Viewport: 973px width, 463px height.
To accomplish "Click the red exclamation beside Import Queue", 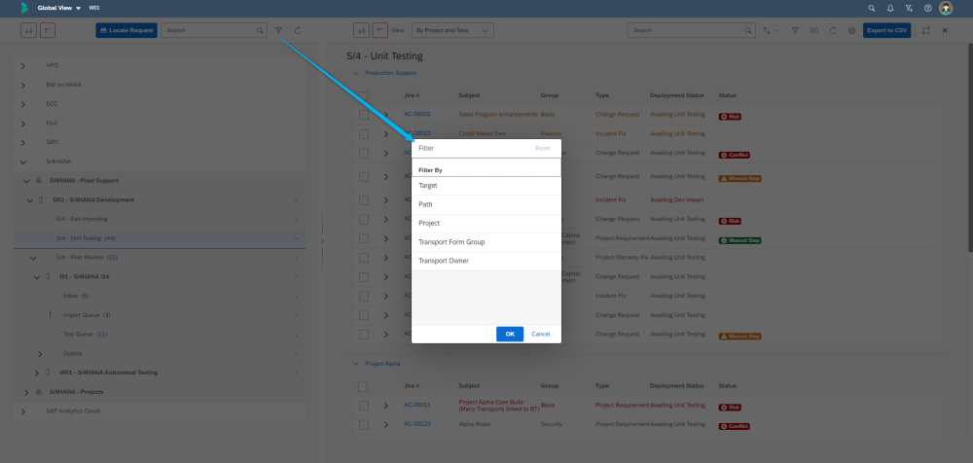I will click(51, 315).
